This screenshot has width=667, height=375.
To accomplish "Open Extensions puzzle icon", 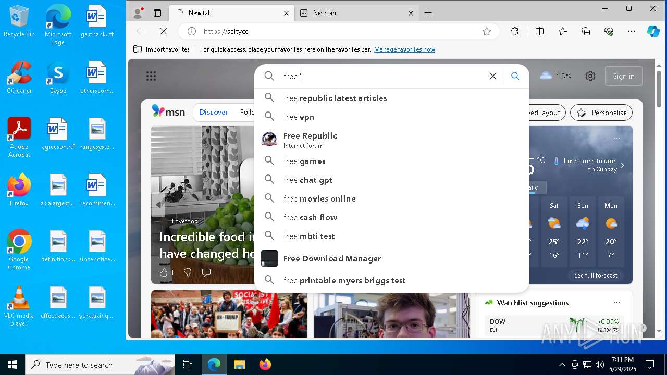I will point(514,31).
